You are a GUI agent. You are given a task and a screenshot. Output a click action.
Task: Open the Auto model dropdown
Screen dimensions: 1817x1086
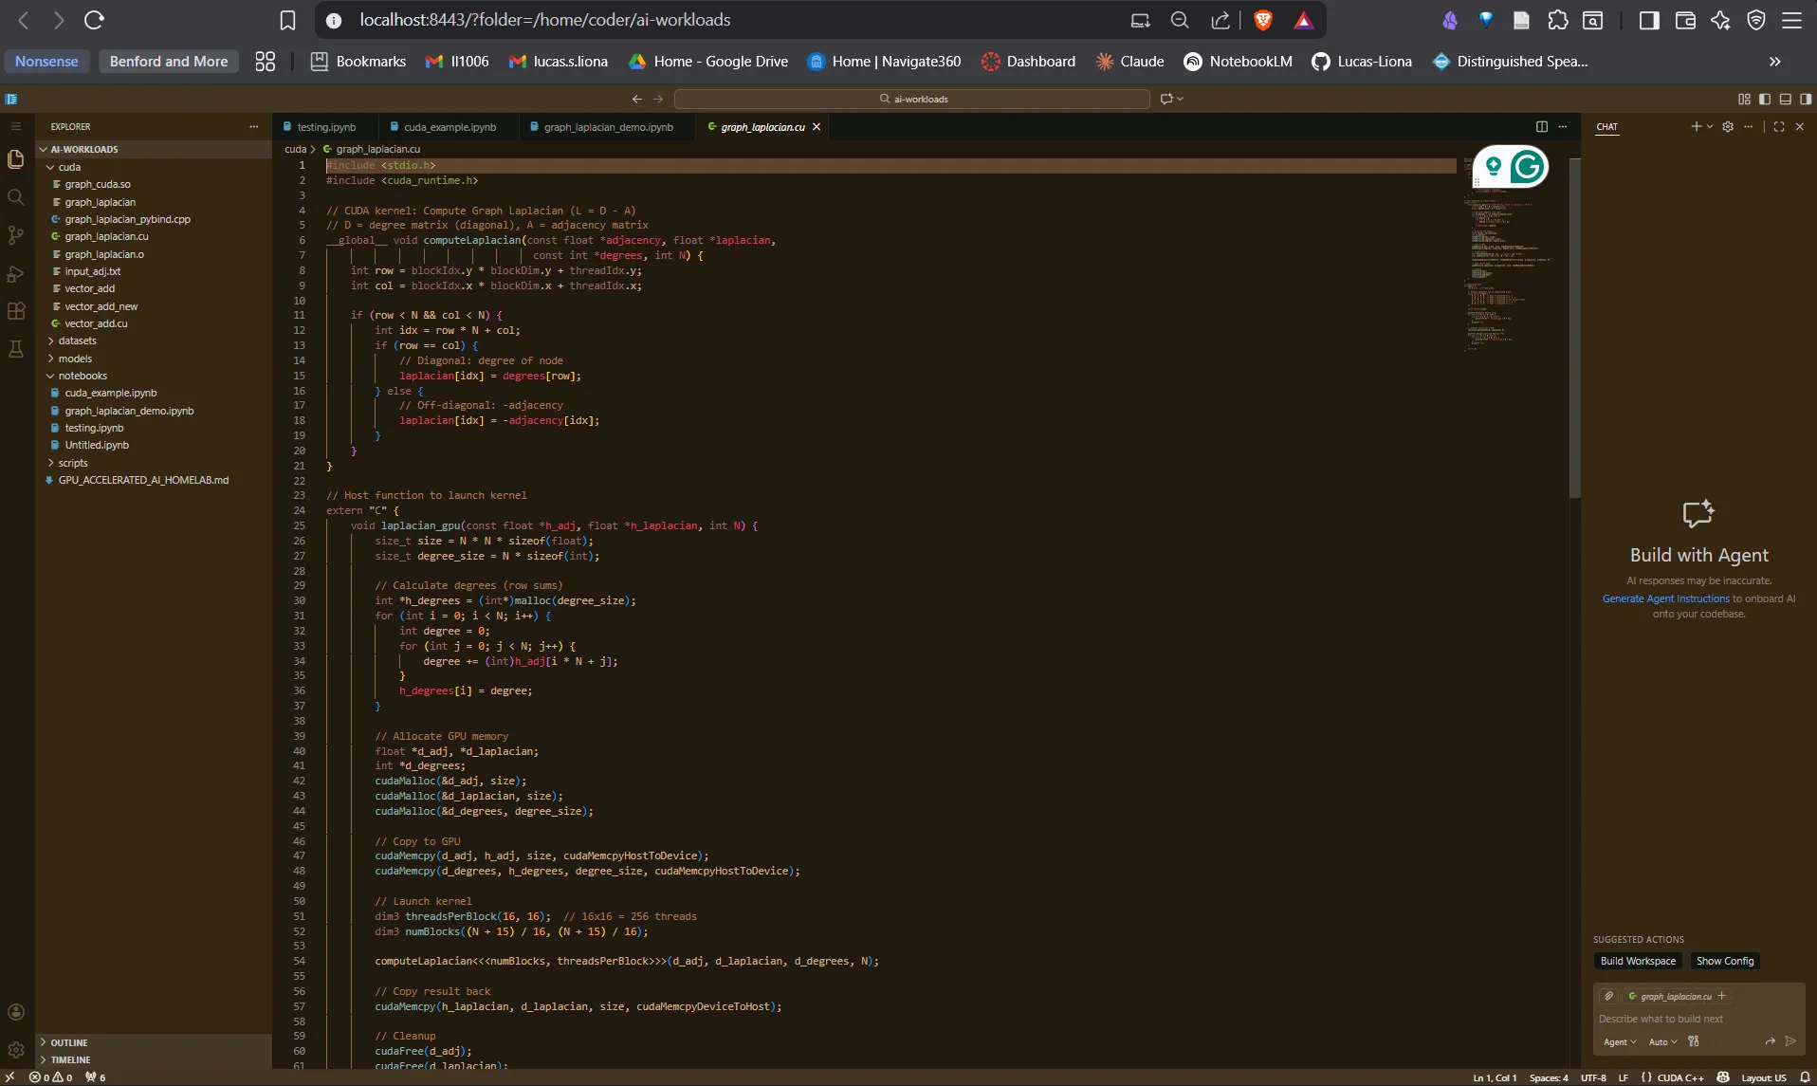[x=1662, y=1041]
